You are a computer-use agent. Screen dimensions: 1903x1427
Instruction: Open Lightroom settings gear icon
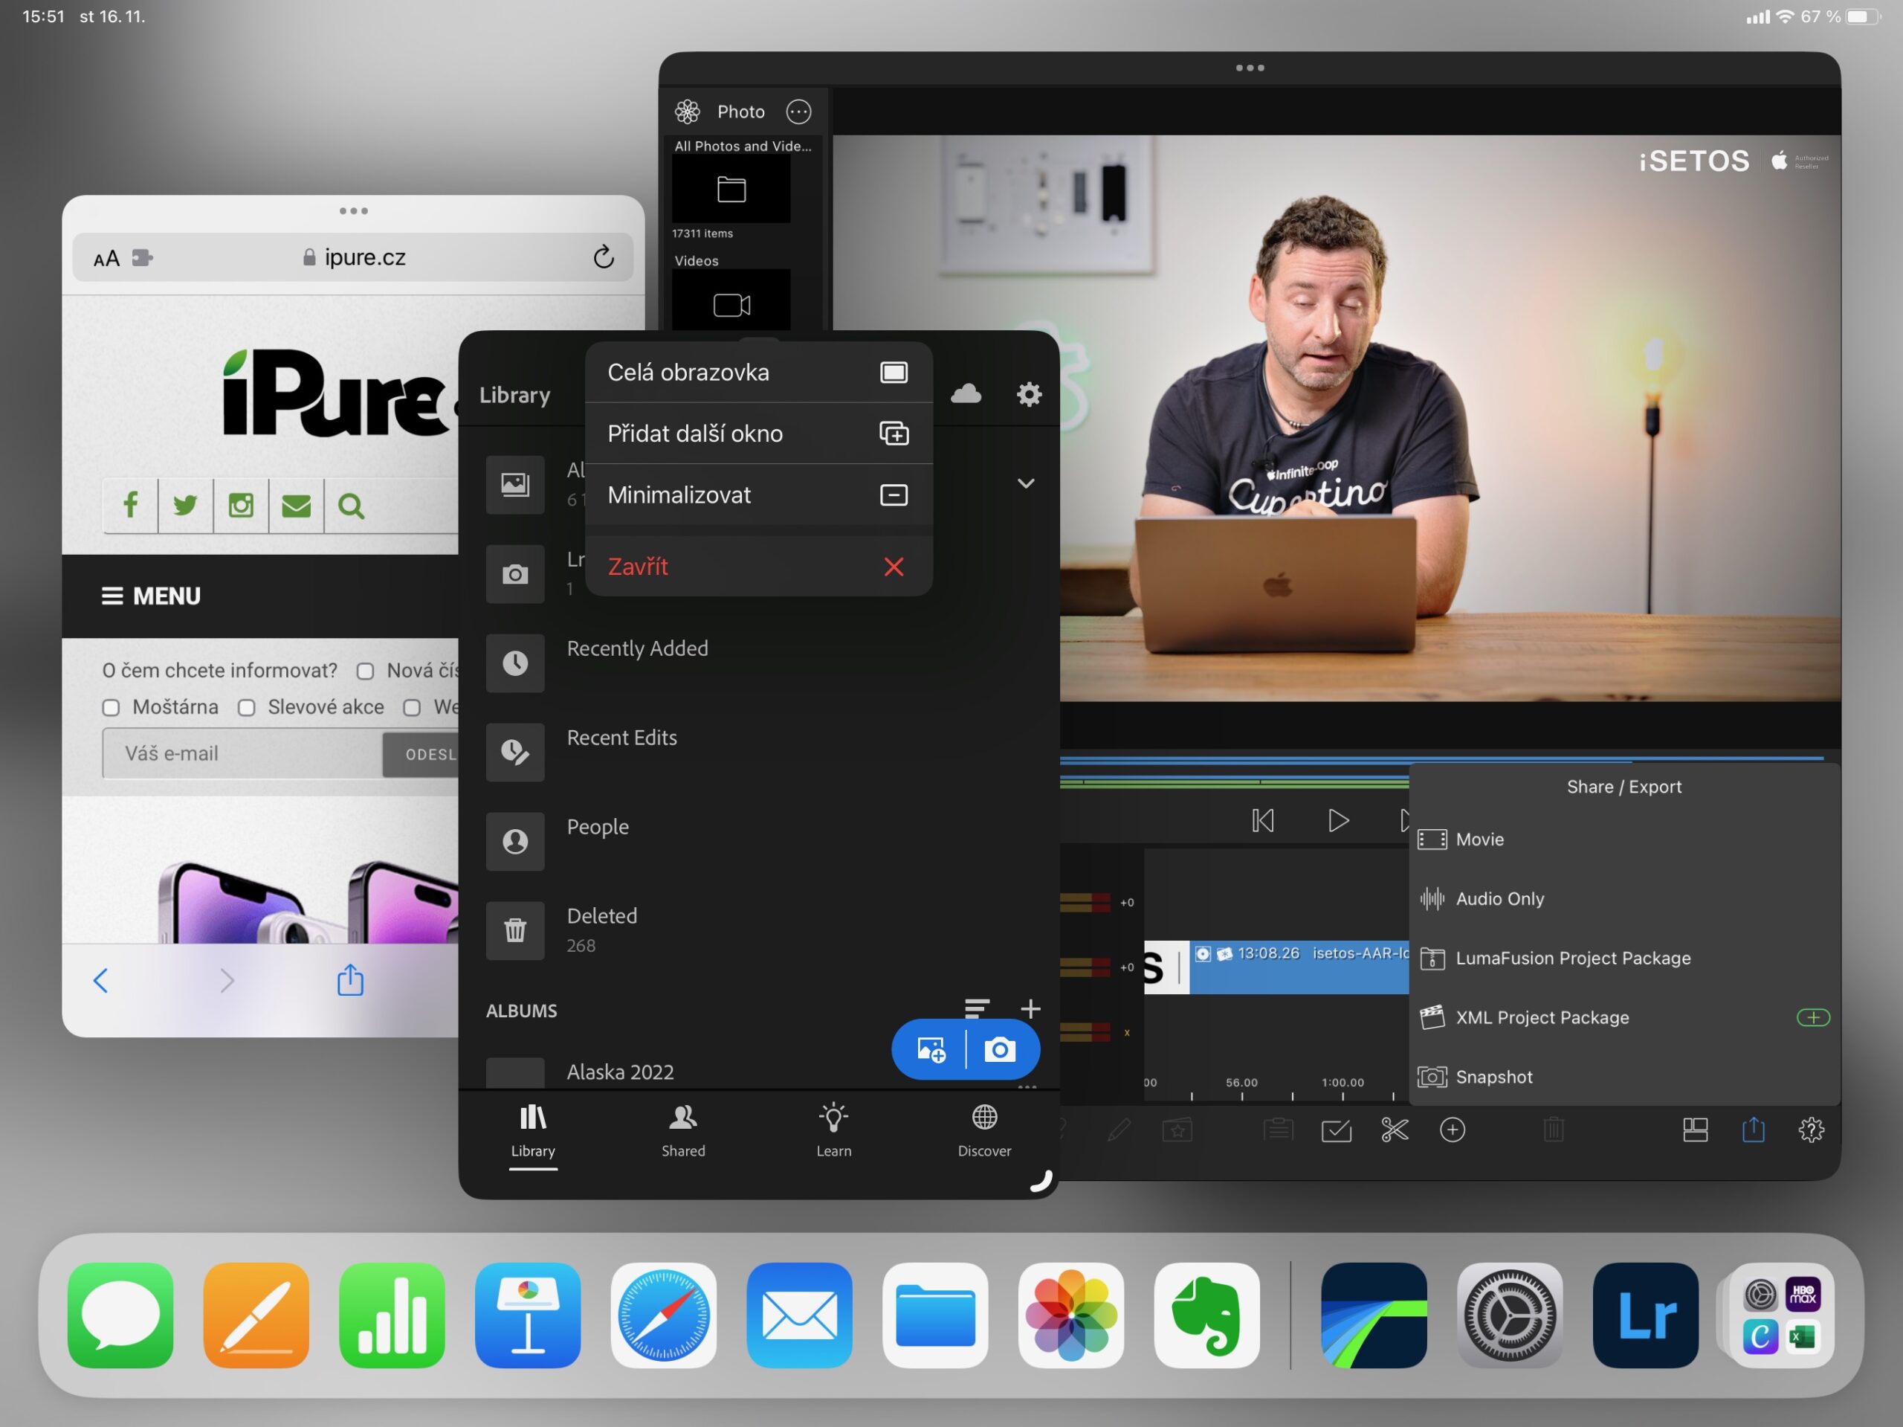point(1029,394)
